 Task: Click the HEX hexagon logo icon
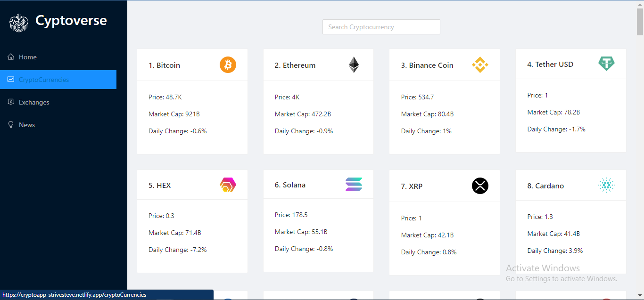click(228, 185)
